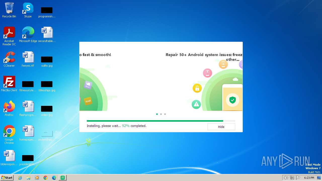Click Hide button in installer
Screen dimensions: 322x181
pos(221,127)
